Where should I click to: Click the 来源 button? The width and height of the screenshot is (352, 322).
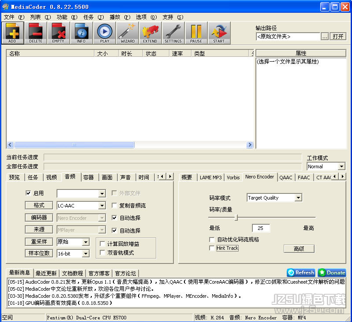pos(39,229)
